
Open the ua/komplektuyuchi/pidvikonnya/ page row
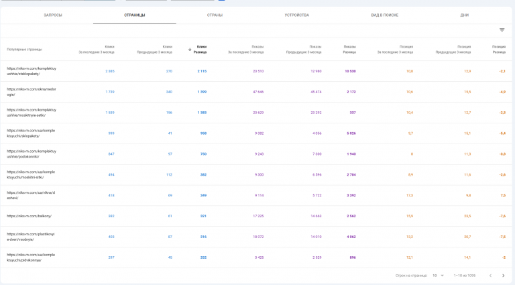click(x=256, y=258)
